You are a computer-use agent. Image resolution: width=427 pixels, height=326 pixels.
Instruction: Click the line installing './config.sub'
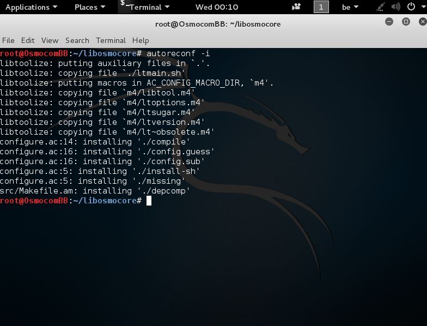(x=102, y=161)
